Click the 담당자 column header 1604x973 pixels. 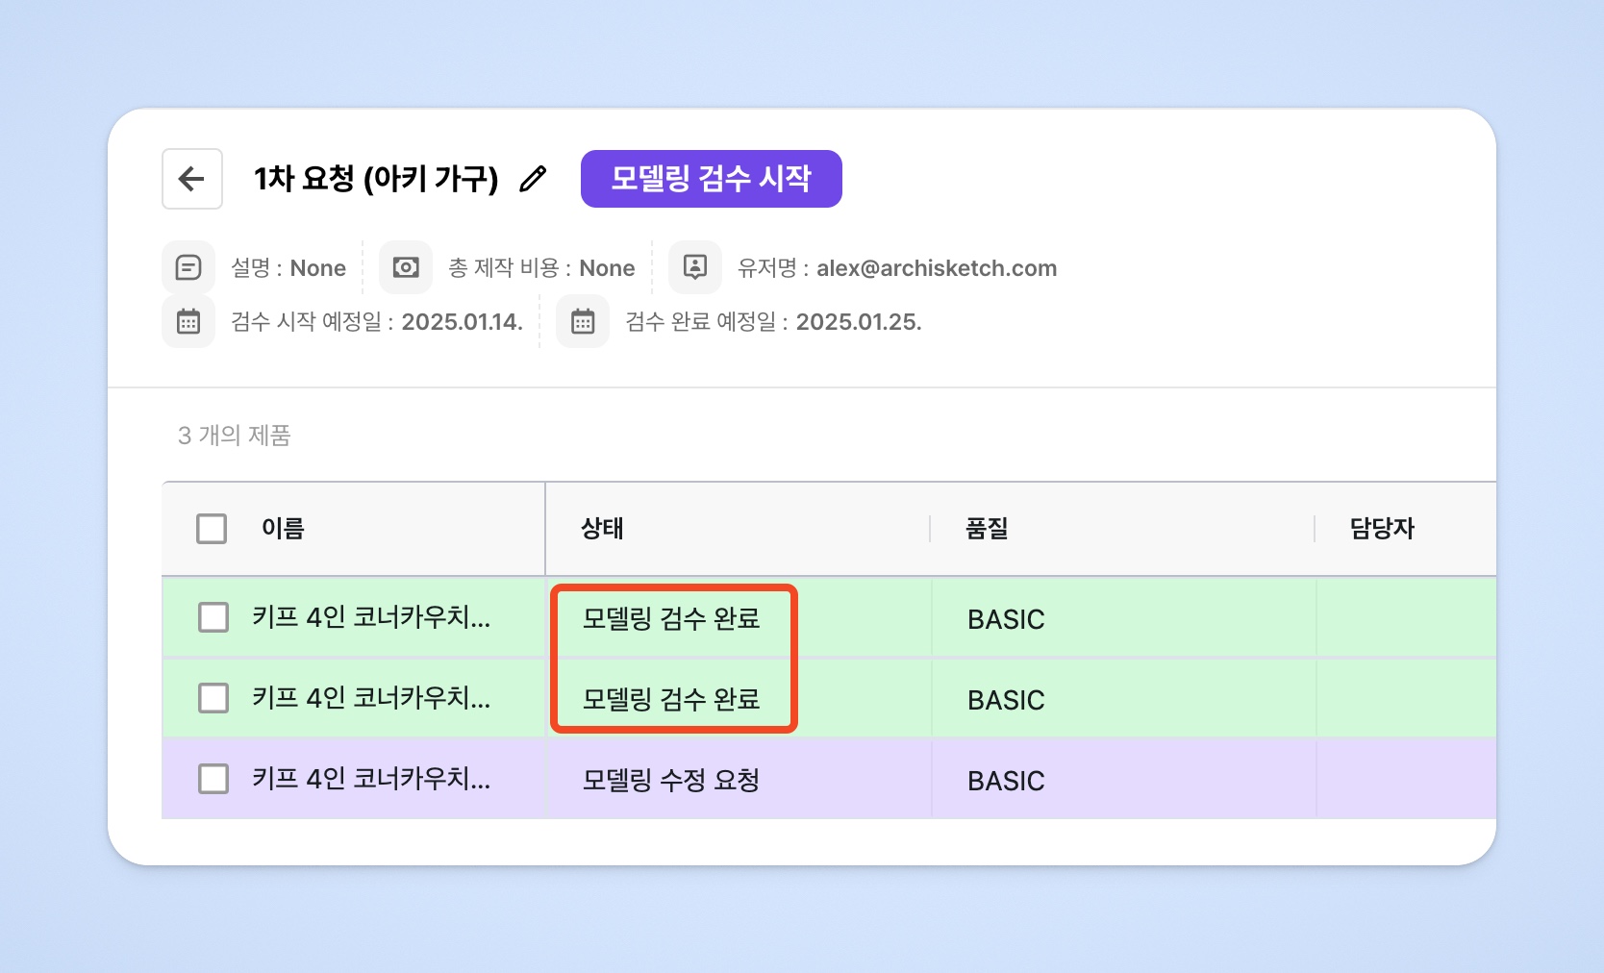click(x=1382, y=528)
